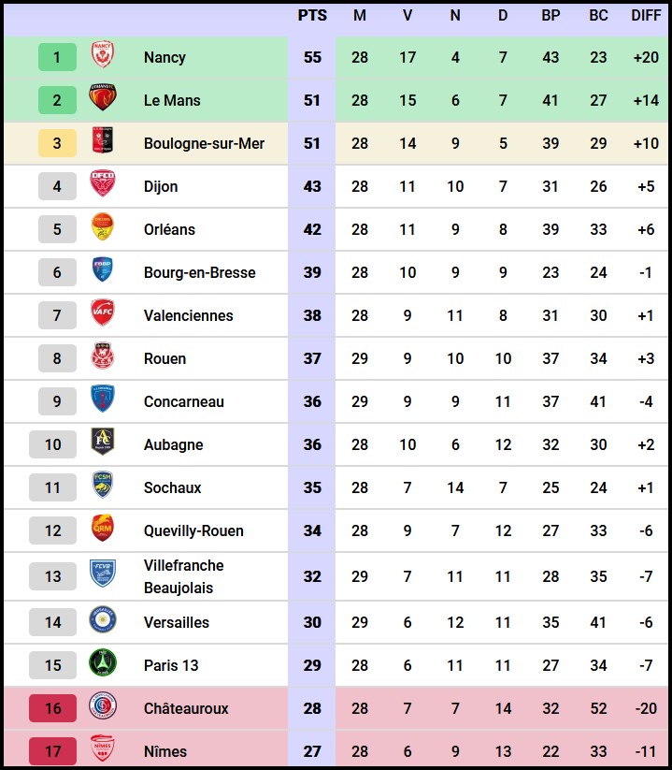
Task: Select the Boulogne-sur-Mer team crest
Action: tap(102, 143)
